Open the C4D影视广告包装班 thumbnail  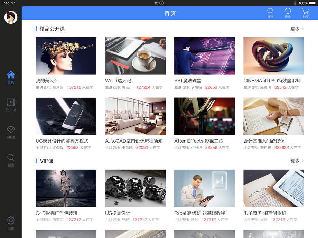tap(66, 188)
